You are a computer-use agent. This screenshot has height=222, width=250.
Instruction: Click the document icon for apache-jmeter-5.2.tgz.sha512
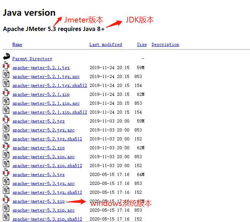[x=6, y=137]
